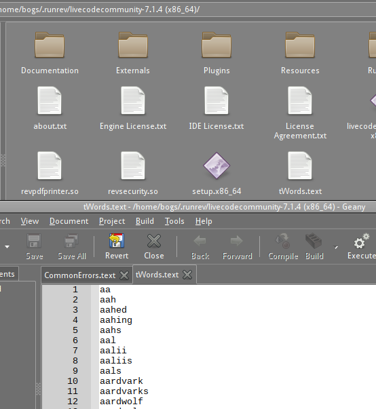Open the View menu

coord(30,221)
